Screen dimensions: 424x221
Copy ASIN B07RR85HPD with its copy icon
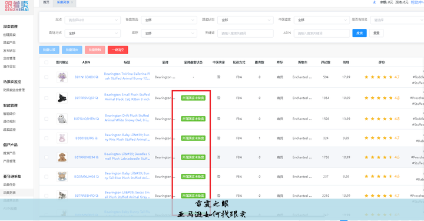tap(97, 196)
